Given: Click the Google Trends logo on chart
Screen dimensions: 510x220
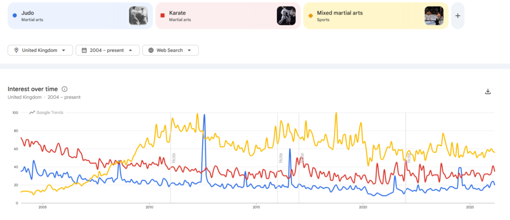Looking at the screenshot, I should point(46,113).
